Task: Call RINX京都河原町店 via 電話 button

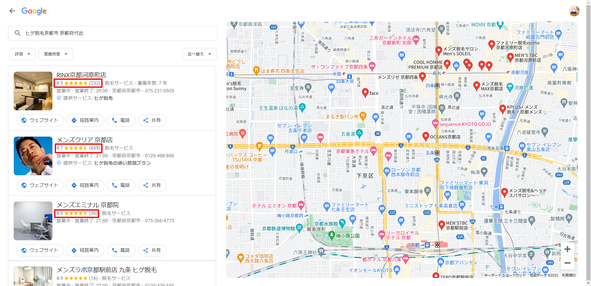Action: 121,120
